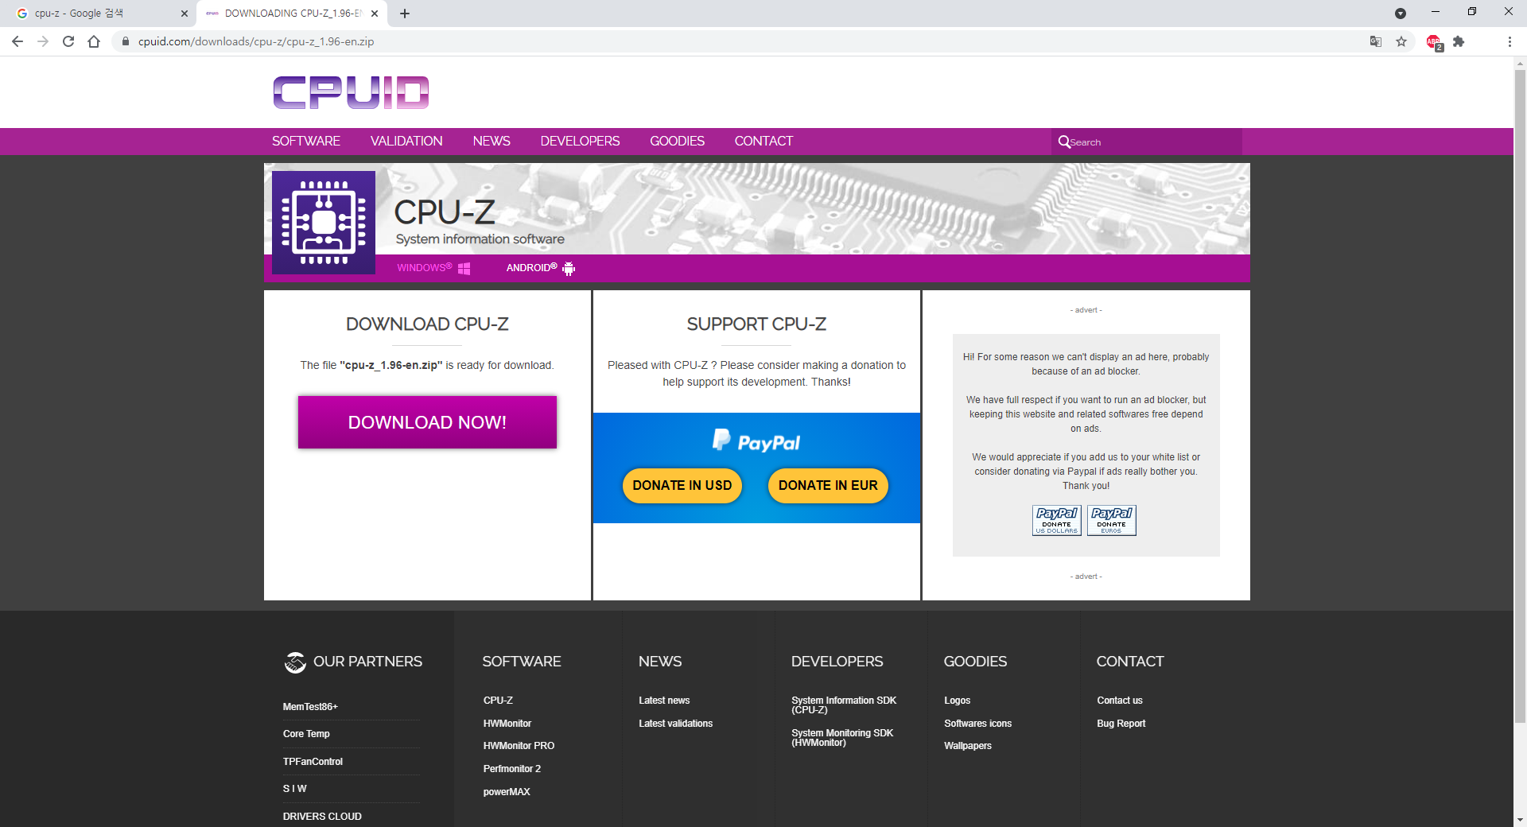Click the DOWNLOAD NOW! button

coord(427,422)
